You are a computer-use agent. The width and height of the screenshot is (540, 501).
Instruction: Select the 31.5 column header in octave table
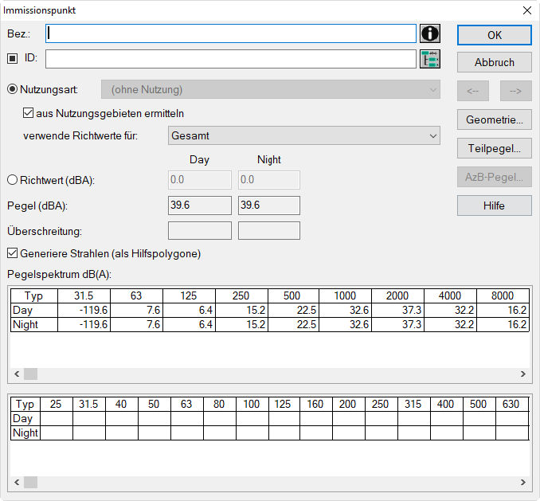coord(84,296)
